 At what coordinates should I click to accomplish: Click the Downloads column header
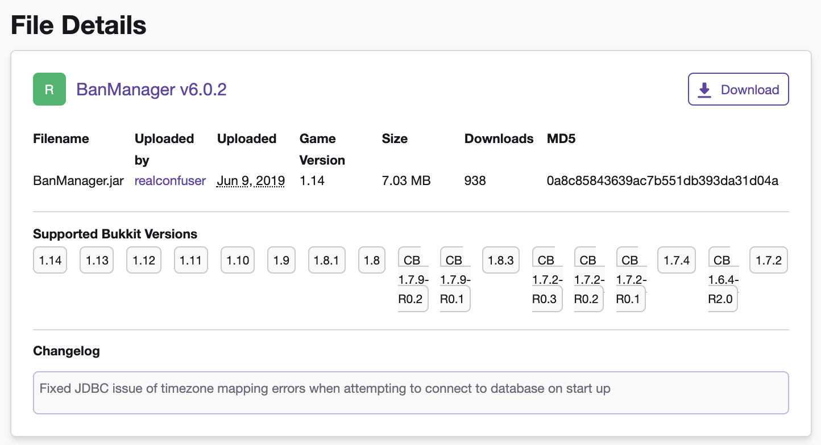pos(499,138)
